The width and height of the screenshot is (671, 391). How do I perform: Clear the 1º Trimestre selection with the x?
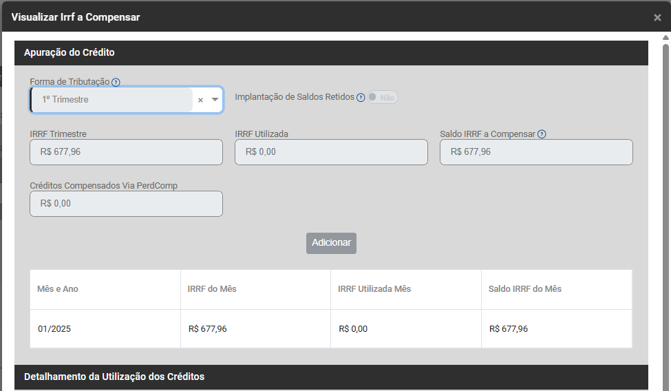point(200,100)
